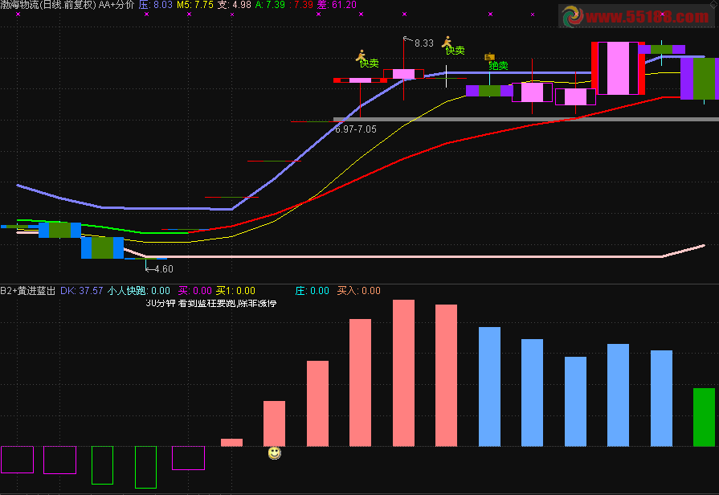Click the orange icon above the 绝卖 signal
Viewport: 719px width, 495px height.
pos(489,57)
